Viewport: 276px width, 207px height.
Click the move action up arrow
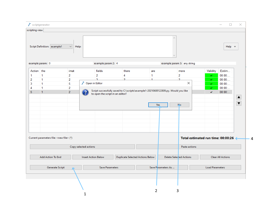tap(239, 97)
